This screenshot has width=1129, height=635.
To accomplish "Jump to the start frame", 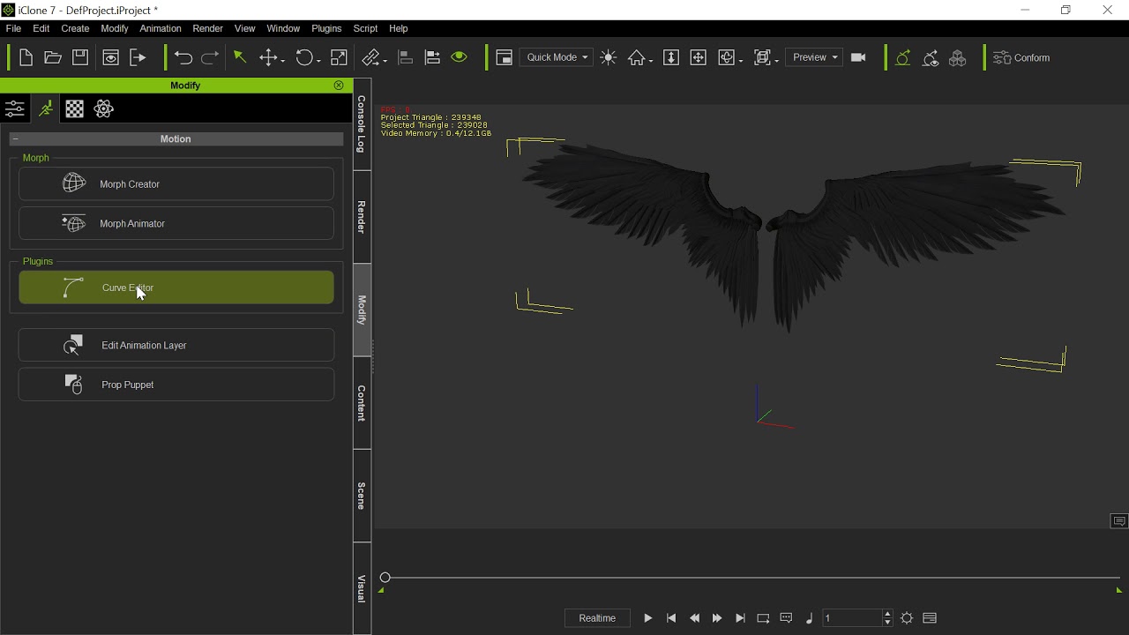I will [671, 618].
